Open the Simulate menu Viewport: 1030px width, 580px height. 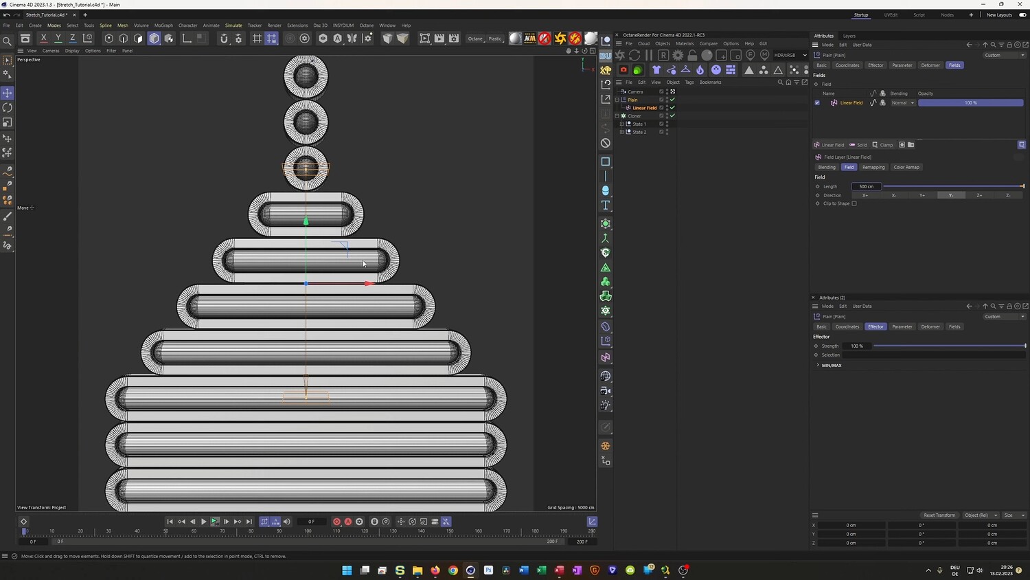[233, 25]
